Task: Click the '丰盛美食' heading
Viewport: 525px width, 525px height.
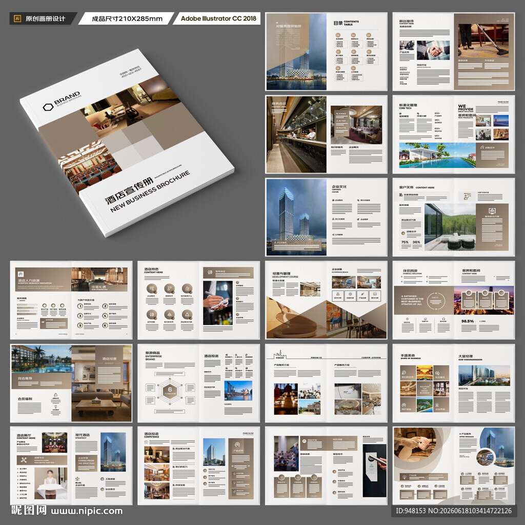Action: tap(408, 356)
